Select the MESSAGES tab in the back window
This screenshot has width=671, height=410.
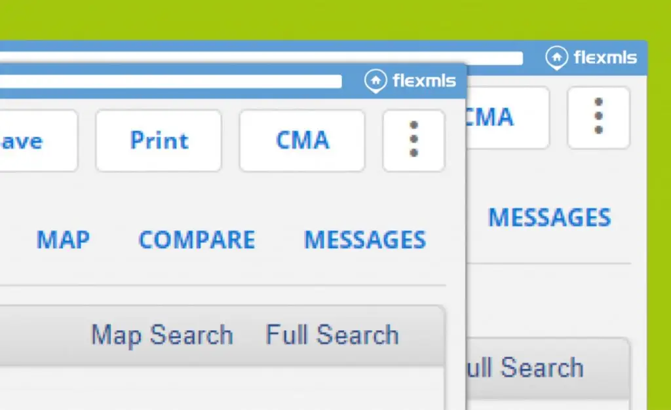(549, 217)
